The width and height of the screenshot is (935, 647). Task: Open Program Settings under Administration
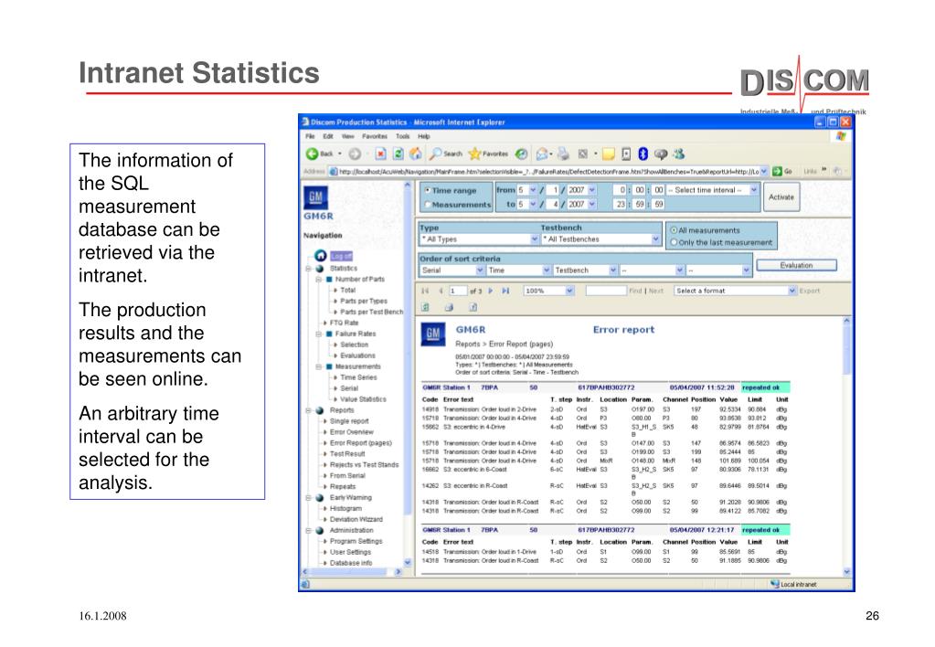click(x=356, y=542)
